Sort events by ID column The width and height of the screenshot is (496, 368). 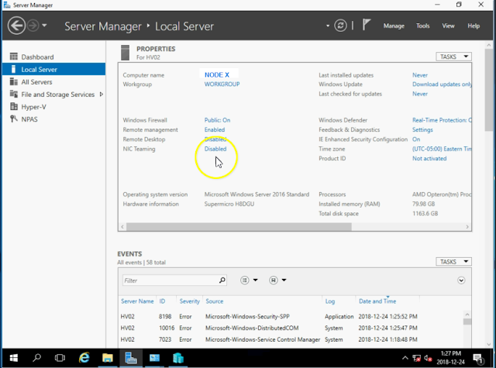click(162, 301)
